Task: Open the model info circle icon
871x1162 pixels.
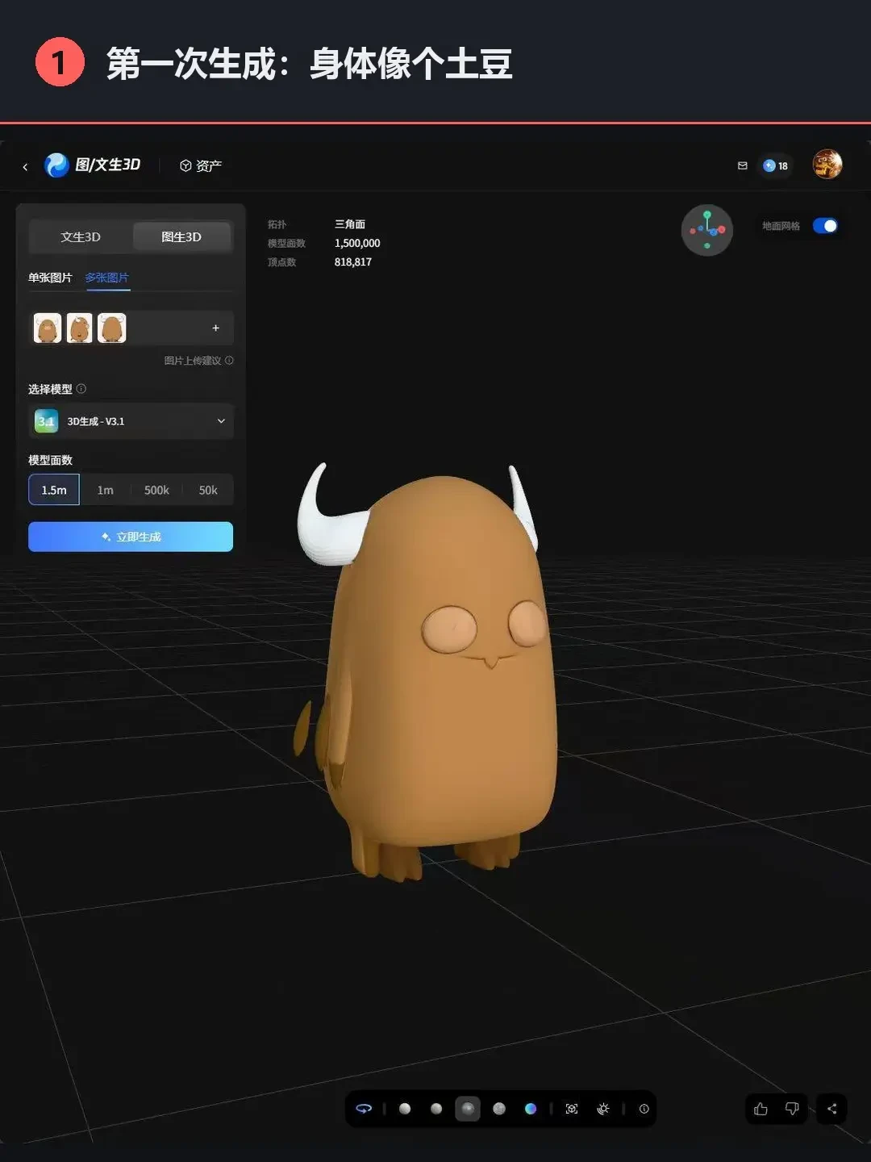Action: coord(644,1109)
